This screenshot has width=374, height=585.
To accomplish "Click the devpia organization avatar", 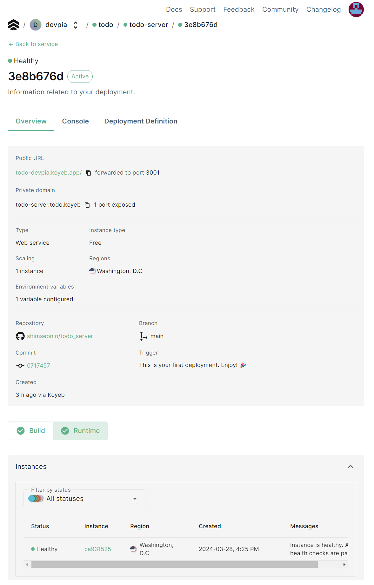I will coord(36,25).
